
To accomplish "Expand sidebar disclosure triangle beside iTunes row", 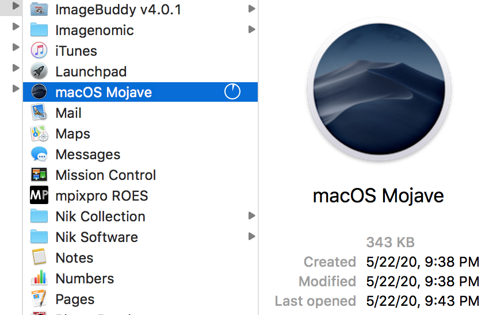I will pos(16,47).
